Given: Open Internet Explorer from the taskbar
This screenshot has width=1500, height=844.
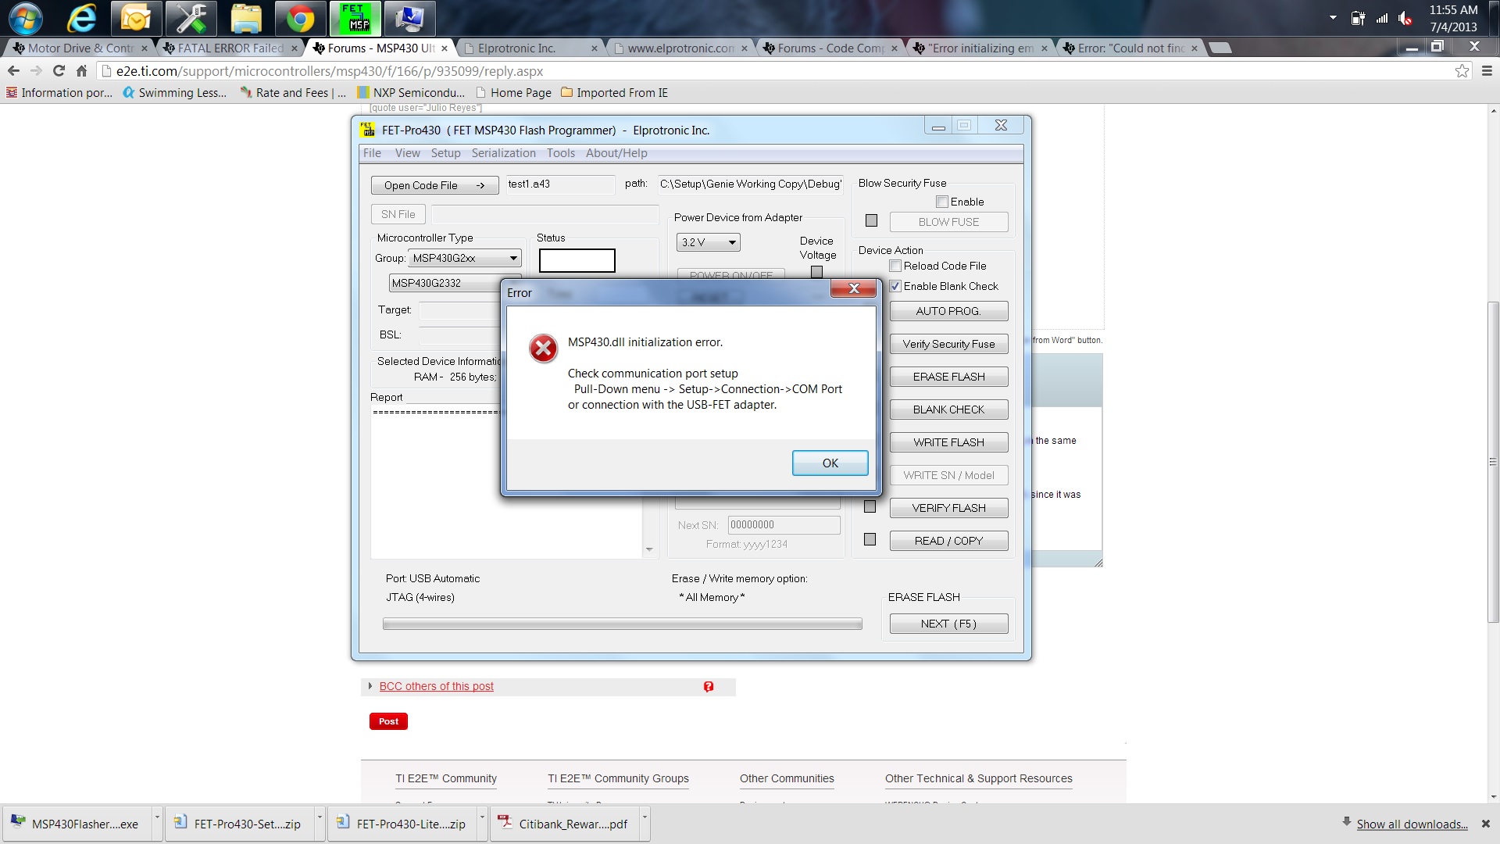Looking at the screenshot, I should tap(81, 18).
